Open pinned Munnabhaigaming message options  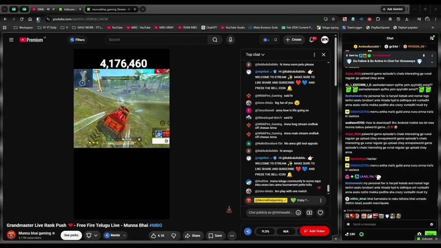321,200
